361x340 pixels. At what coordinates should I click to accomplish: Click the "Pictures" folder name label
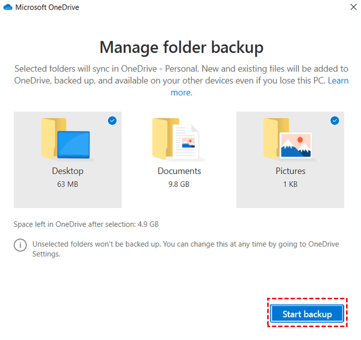(x=290, y=171)
